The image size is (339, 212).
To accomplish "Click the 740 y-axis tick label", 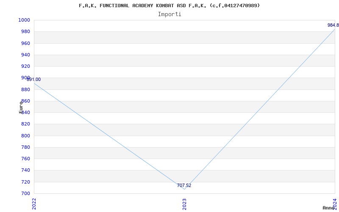I will tap(25, 170).
